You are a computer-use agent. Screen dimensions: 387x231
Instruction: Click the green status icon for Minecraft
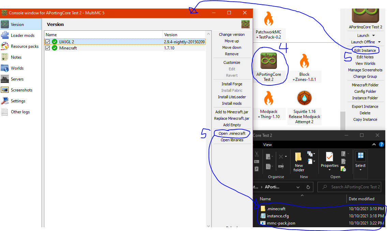(55, 48)
